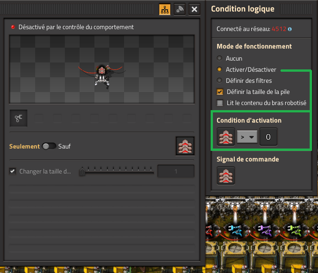Screen dimensions: 318x273
Task: Select the purple inserter in the world
Action: (x=265, y=230)
